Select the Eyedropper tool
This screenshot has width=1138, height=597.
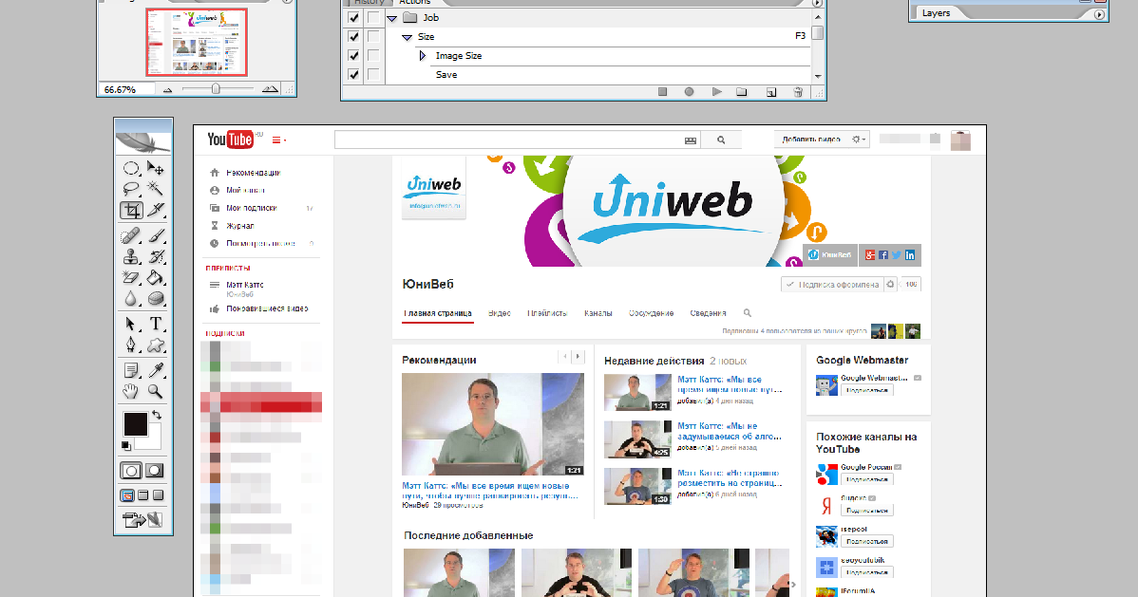pos(156,371)
